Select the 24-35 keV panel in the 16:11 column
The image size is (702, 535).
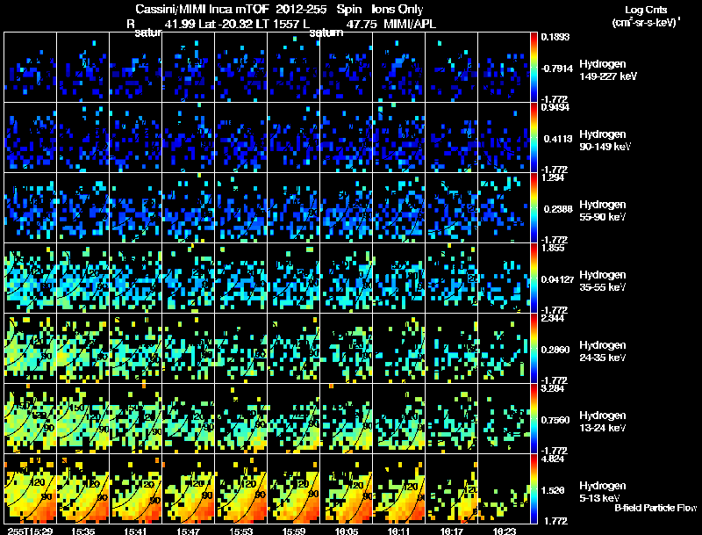click(x=399, y=348)
